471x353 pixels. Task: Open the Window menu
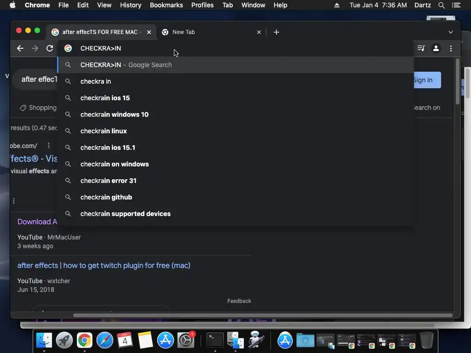[253, 5]
